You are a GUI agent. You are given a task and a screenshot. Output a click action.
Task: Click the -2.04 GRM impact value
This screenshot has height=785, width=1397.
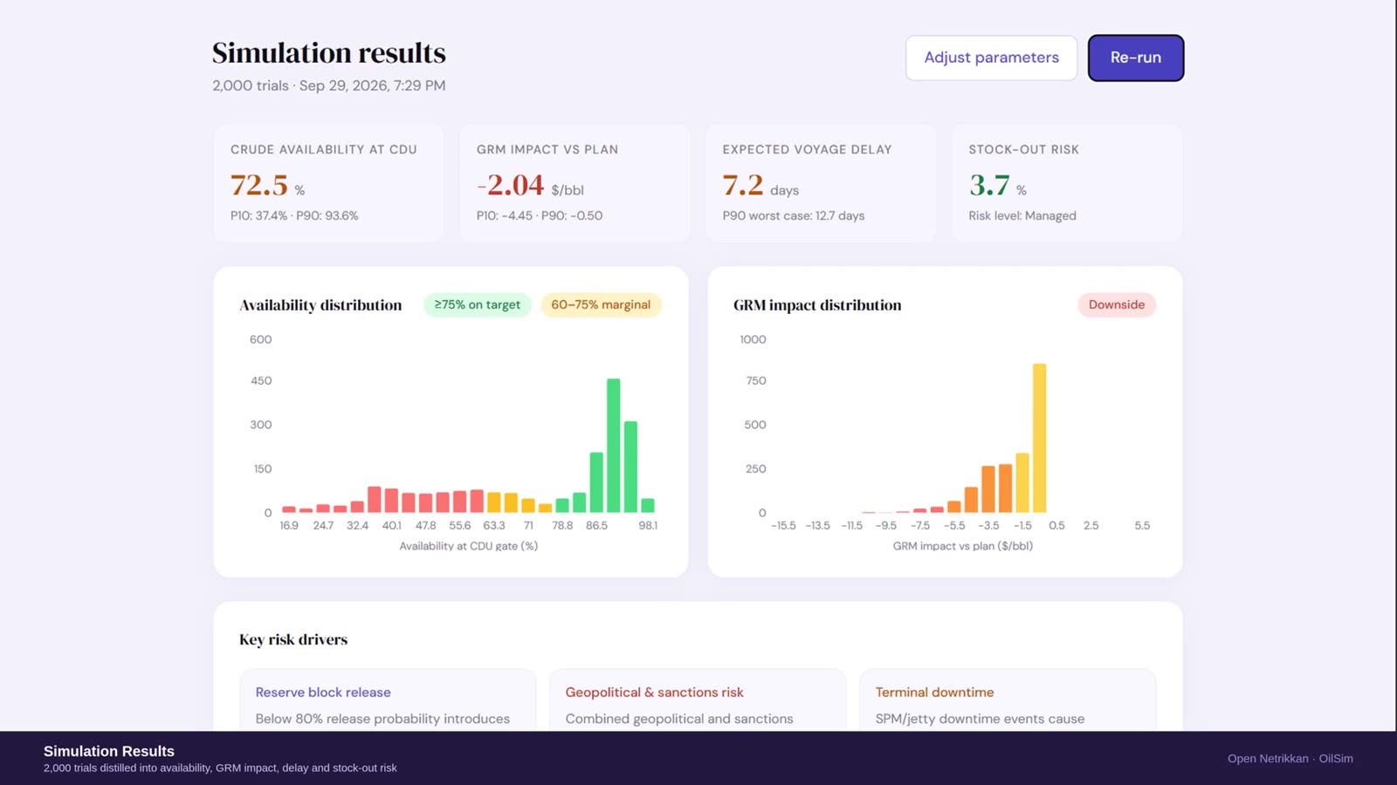[511, 185]
